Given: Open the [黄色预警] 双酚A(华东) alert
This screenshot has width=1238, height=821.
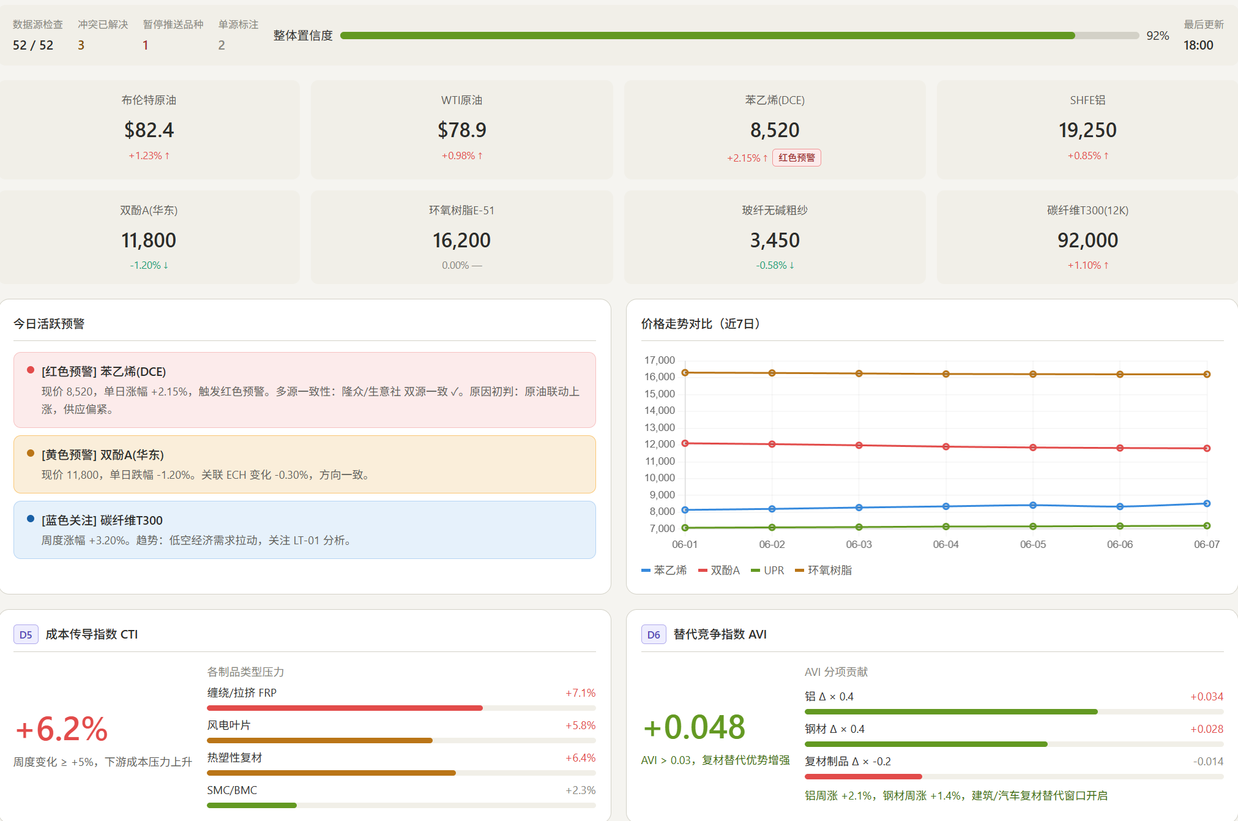Looking at the screenshot, I should tap(305, 464).
